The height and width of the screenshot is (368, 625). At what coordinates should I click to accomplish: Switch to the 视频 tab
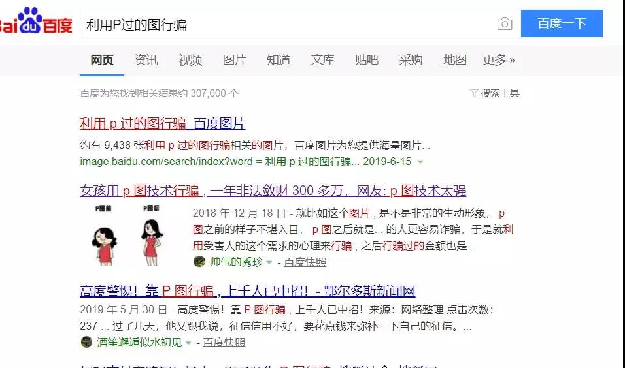pos(190,60)
